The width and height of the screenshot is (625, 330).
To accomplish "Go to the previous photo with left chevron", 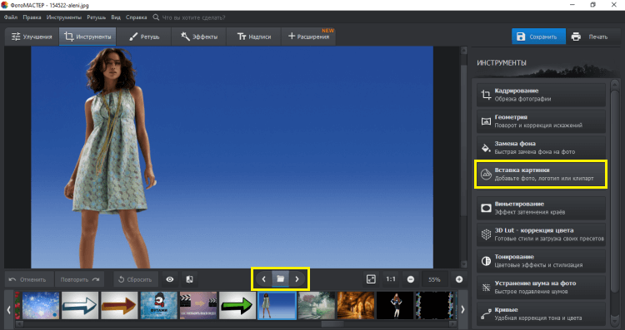I will (263, 279).
